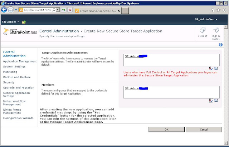Click the Target Application Administrators people picker field

click(x=171, y=60)
